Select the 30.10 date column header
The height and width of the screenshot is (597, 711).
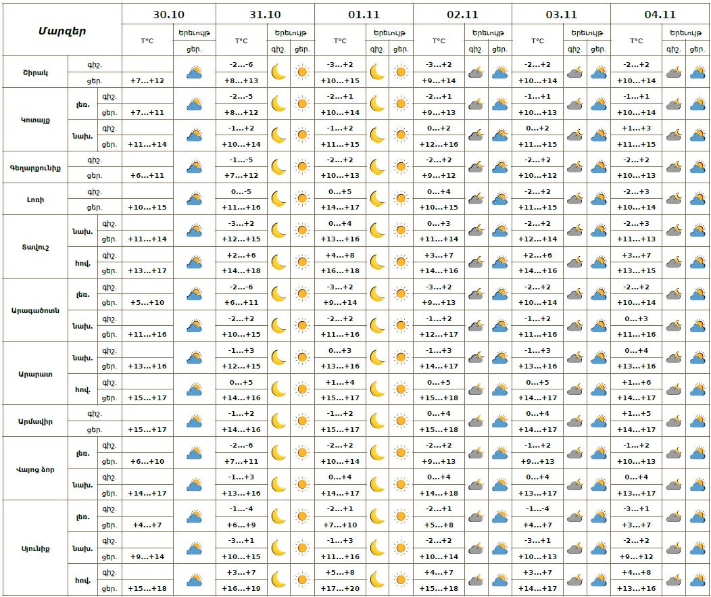169,14
